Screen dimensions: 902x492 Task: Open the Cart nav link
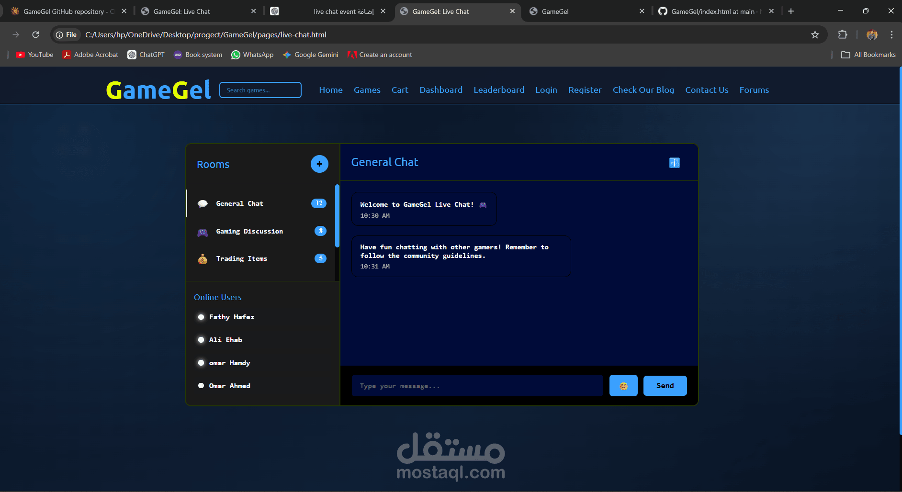(400, 90)
